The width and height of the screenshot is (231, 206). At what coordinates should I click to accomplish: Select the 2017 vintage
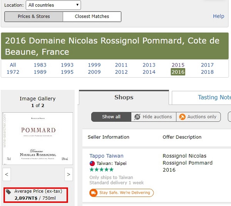(x=207, y=65)
